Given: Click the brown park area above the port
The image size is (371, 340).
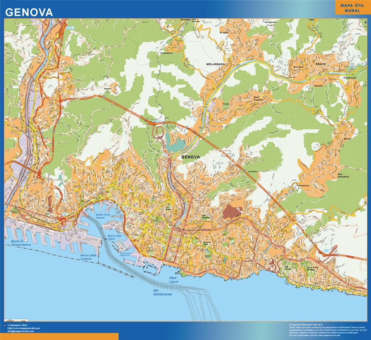Looking at the screenshot, I should pyautogui.click(x=231, y=210).
